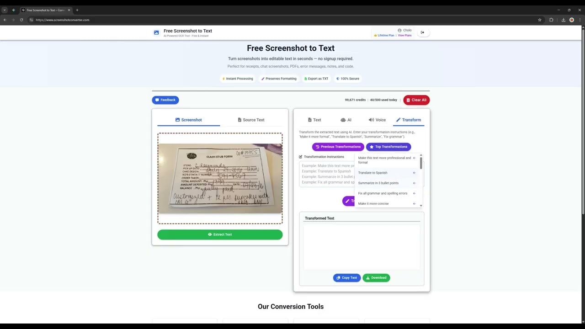Open the View Plans link
Viewport: 585px width, 329px height.
pyautogui.click(x=404, y=35)
